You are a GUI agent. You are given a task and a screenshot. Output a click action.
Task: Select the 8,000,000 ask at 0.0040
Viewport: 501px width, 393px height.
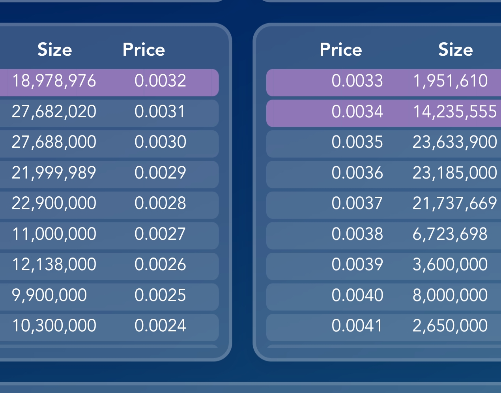pos(383,297)
